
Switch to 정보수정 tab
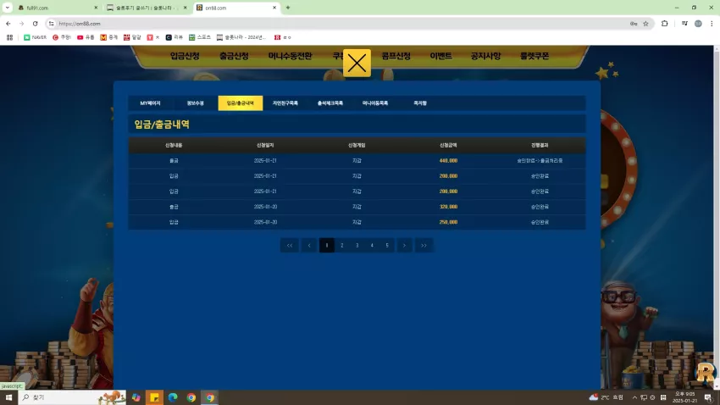(x=195, y=103)
